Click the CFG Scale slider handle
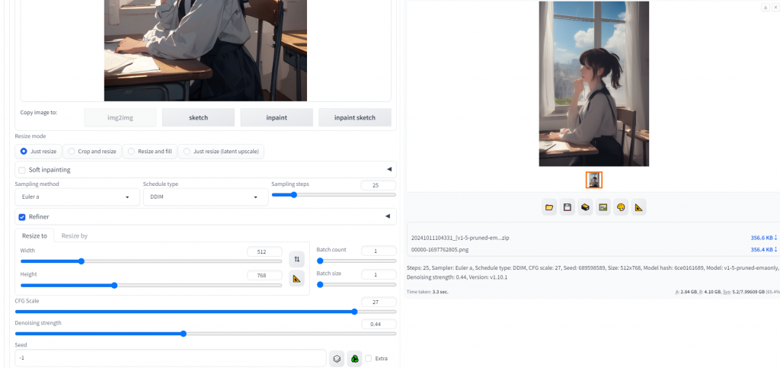780x368 pixels. 354,312
